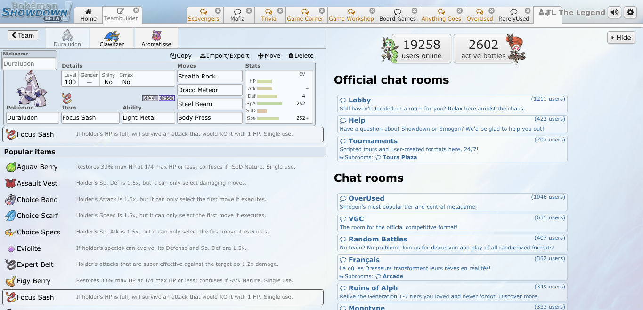Close the Game Workshop tab
This screenshot has width=643, height=310.
372,10
